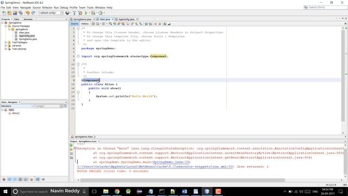
Task: Click the Redo arrow in main toolbar
Action: pos(33,13)
